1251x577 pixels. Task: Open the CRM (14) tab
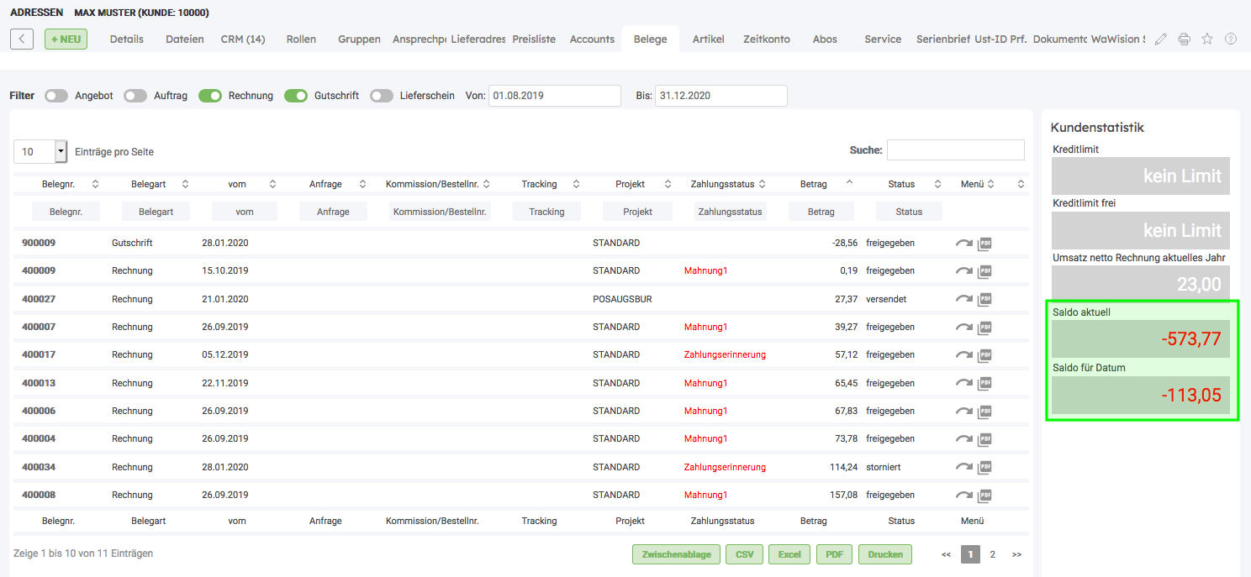point(243,39)
